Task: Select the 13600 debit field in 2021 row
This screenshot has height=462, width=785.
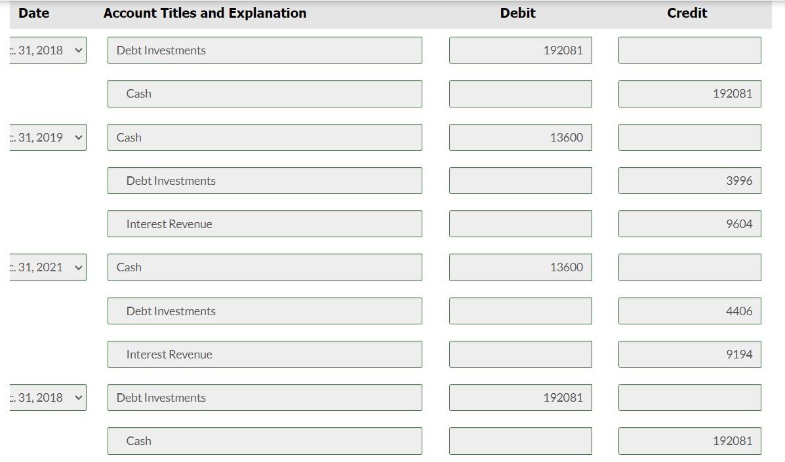Action: pyautogui.click(x=520, y=267)
